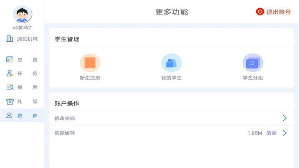The width and height of the screenshot is (299, 168).
Task: Click the 搜索 search sidebar icon
Action: pyautogui.click(x=10, y=87)
